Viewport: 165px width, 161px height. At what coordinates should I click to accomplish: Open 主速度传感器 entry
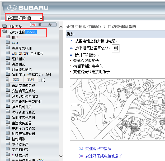click(22, 123)
